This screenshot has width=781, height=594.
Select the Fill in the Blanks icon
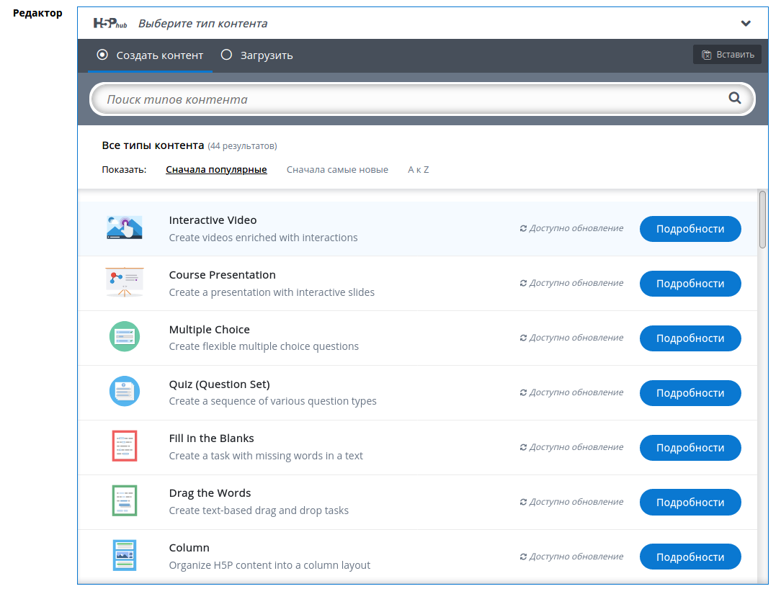pyautogui.click(x=124, y=446)
